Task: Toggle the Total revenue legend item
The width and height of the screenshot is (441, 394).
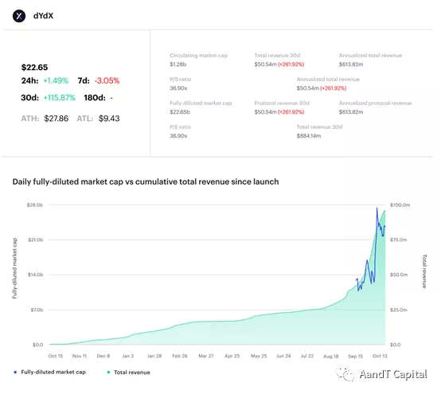Action: click(129, 373)
